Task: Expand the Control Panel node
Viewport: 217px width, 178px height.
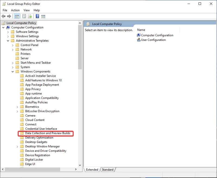Action: coord(12,45)
